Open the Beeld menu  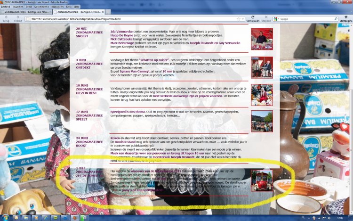29,7
